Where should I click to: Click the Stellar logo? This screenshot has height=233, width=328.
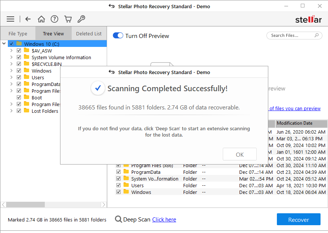[x=309, y=19]
